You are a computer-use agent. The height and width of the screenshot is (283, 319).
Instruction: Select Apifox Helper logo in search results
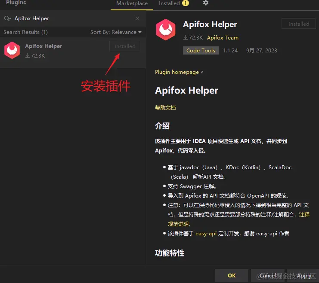(12, 50)
